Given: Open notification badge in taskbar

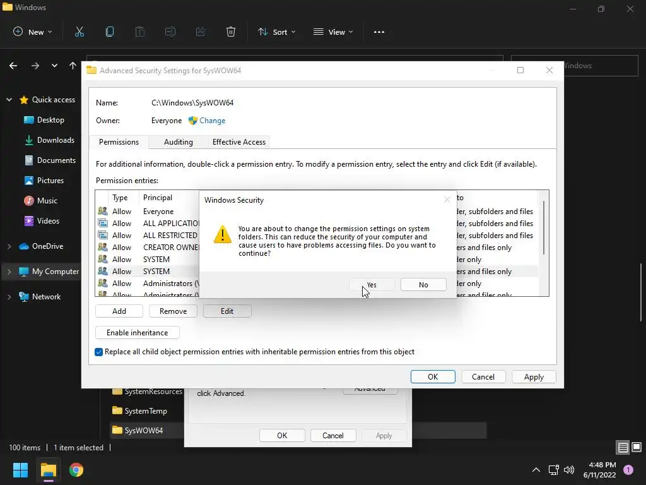Looking at the screenshot, I should pyautogui.click(x=628, y=470).
